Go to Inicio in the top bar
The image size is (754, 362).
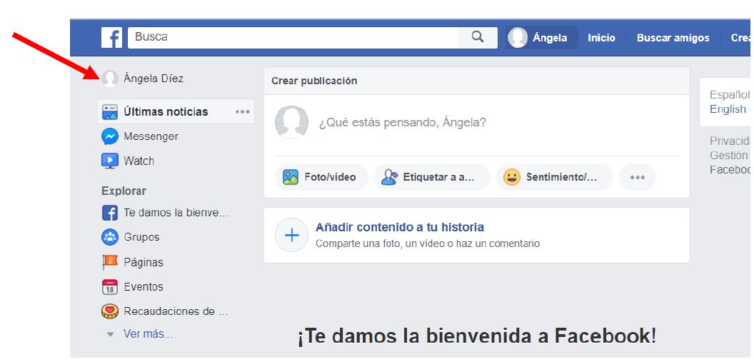601,38
